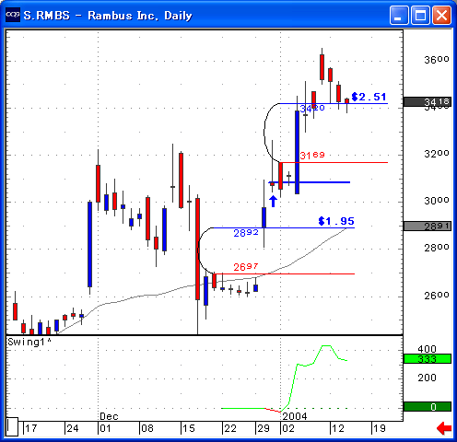Image resolution: width=457 pixels, height=442 pixels.
Task: Click the blue 3420 level label
Action: pyautogui.click(x=312, y=108)
